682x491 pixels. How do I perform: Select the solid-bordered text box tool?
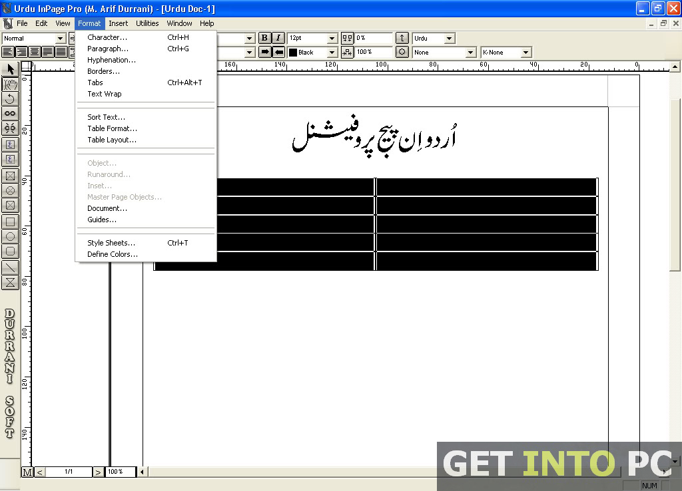[x=11, y=144]
